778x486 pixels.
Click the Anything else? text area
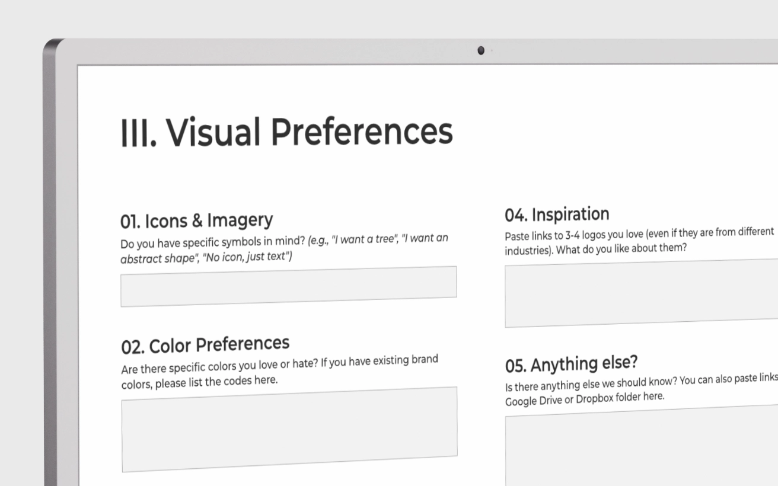pyautogui.click(x=642, y=447)
